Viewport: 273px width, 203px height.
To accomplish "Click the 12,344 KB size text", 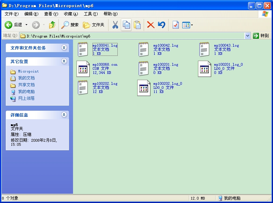I will coord(102,73).
